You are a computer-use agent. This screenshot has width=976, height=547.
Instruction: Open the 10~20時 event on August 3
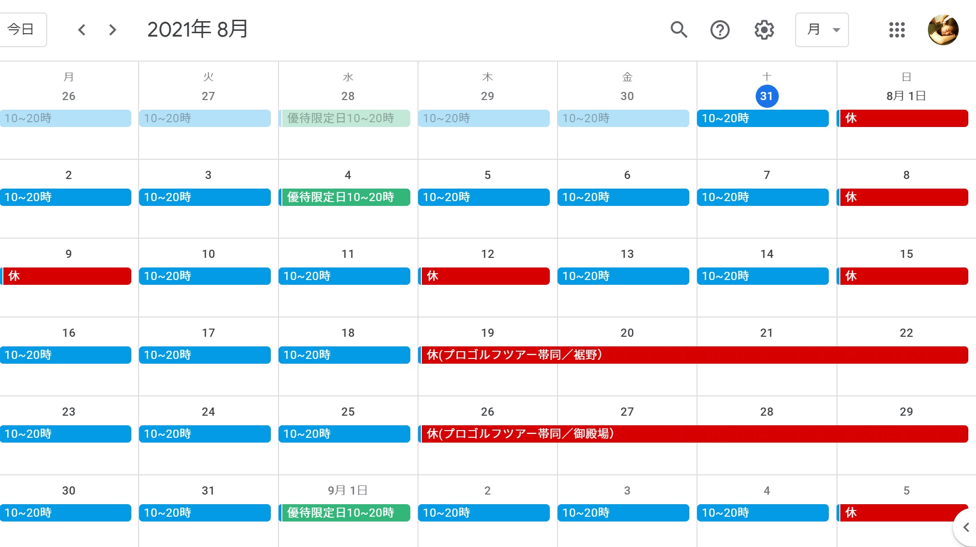(x=205, y=197)
